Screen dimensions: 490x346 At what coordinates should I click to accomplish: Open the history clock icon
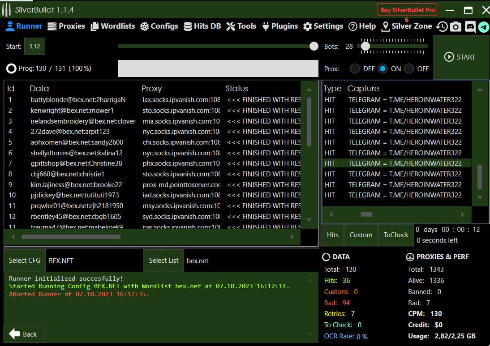click(442, 27)
